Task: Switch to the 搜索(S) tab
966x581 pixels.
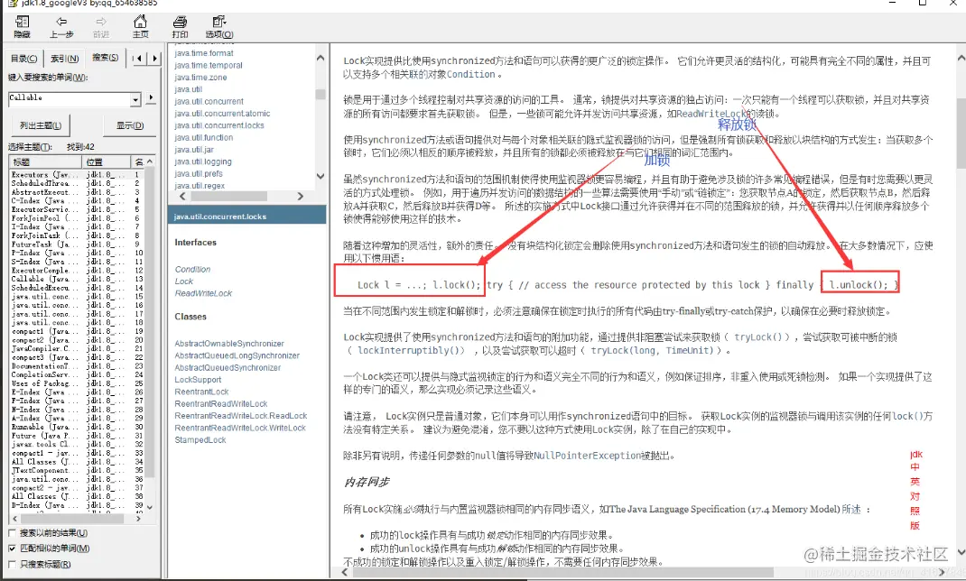Action: point(105,57)
